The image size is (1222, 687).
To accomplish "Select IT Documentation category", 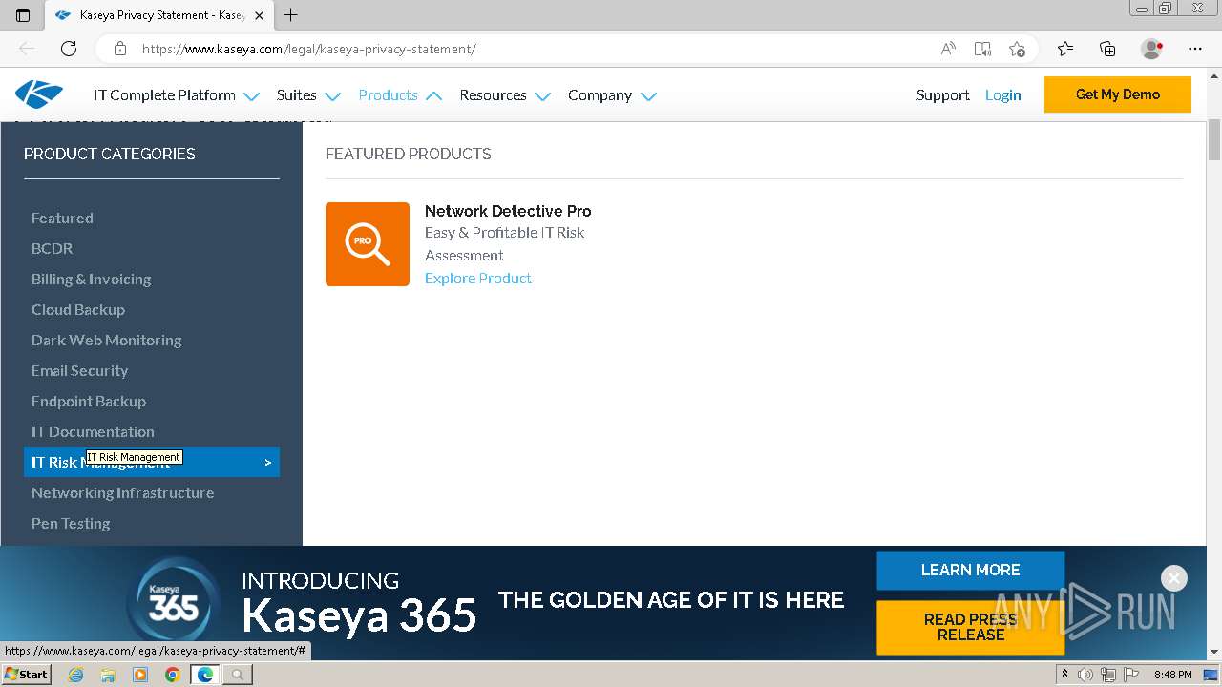I will pyautogui.click(x=93, y=431).
